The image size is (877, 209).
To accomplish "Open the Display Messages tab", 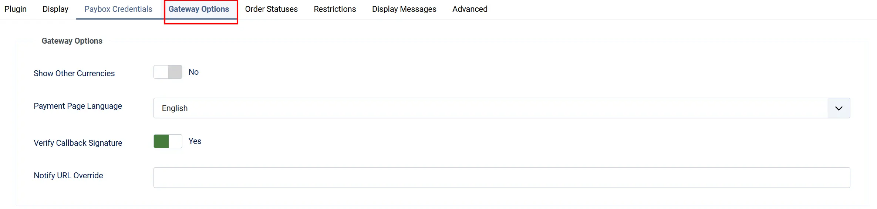I will click(404, 9).
